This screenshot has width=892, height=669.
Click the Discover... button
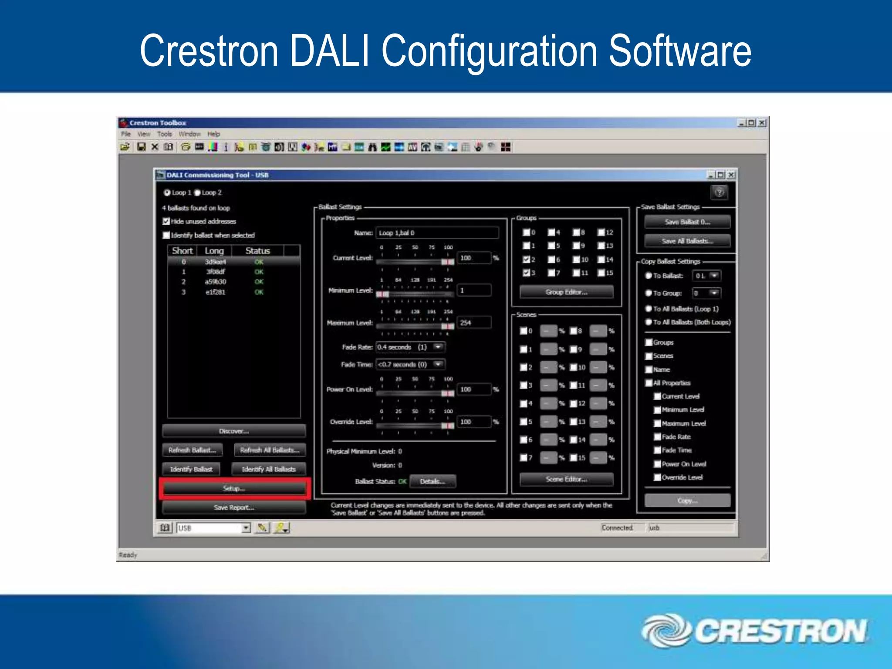[234, 431]
